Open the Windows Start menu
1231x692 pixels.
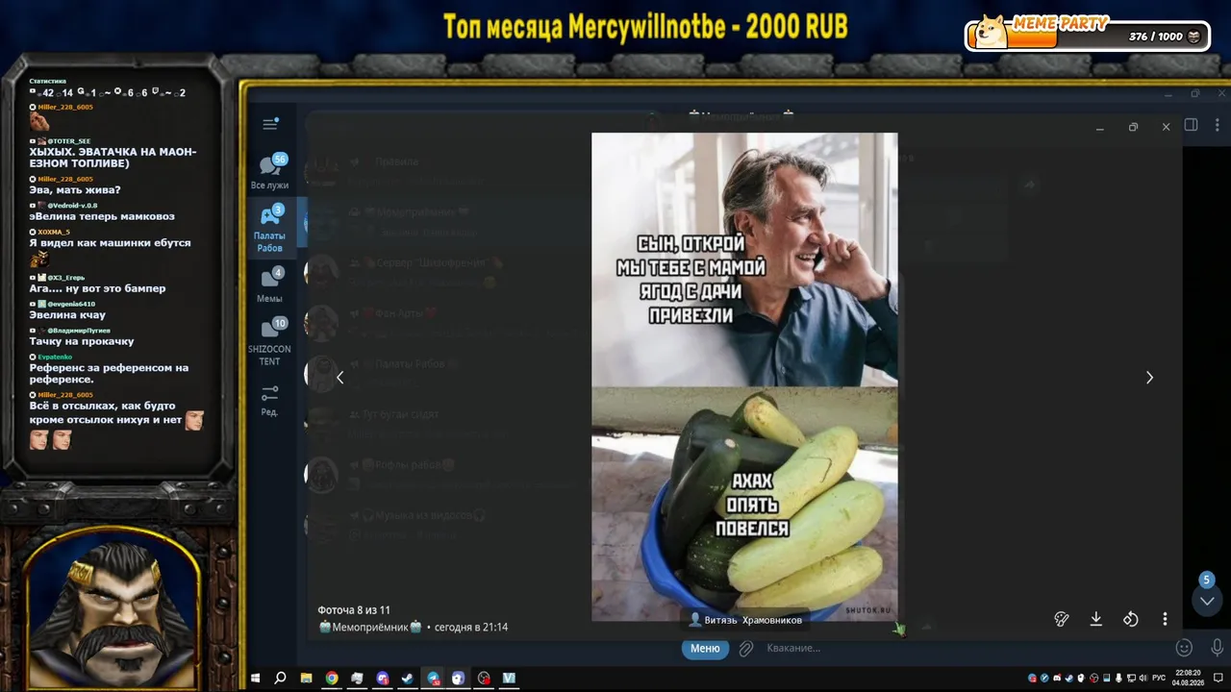point(256,679)
